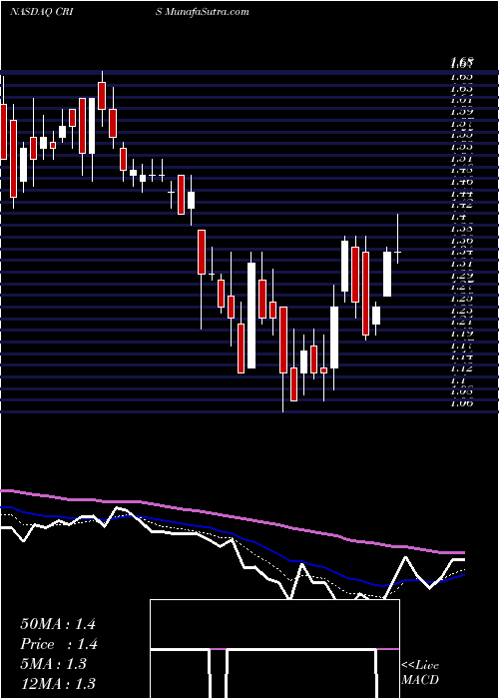Select the 50MA : 1.4 readout
Viewport: 499px width, 699px height.
point(58,624)
